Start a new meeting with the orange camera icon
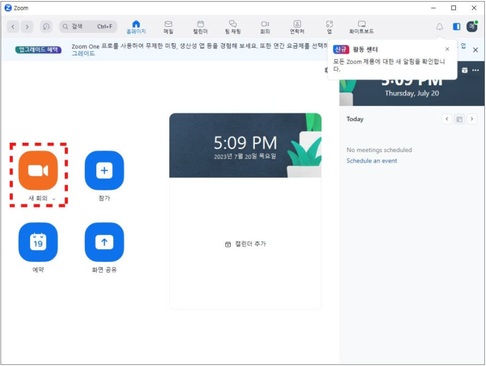The height and width of the screenshot is (366, 486). coord(38,170)
